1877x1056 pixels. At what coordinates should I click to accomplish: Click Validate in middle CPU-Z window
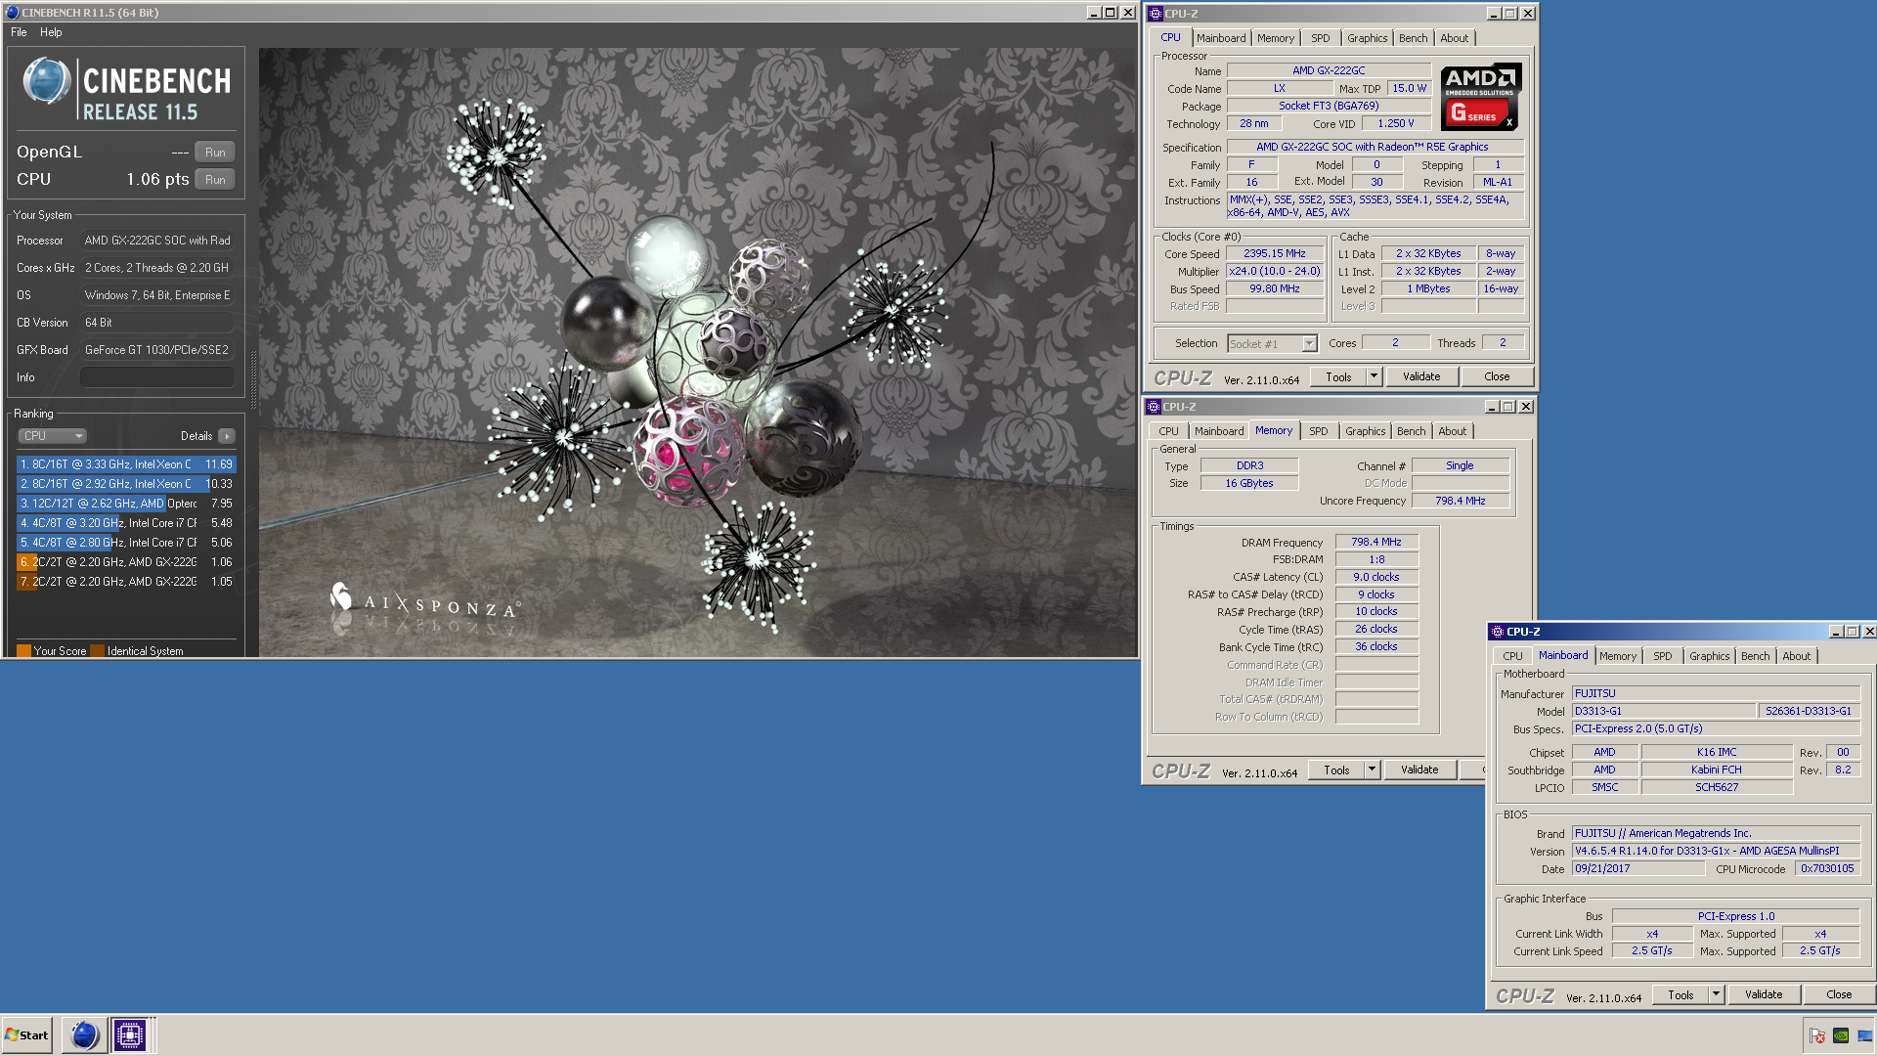(1419, 770)
